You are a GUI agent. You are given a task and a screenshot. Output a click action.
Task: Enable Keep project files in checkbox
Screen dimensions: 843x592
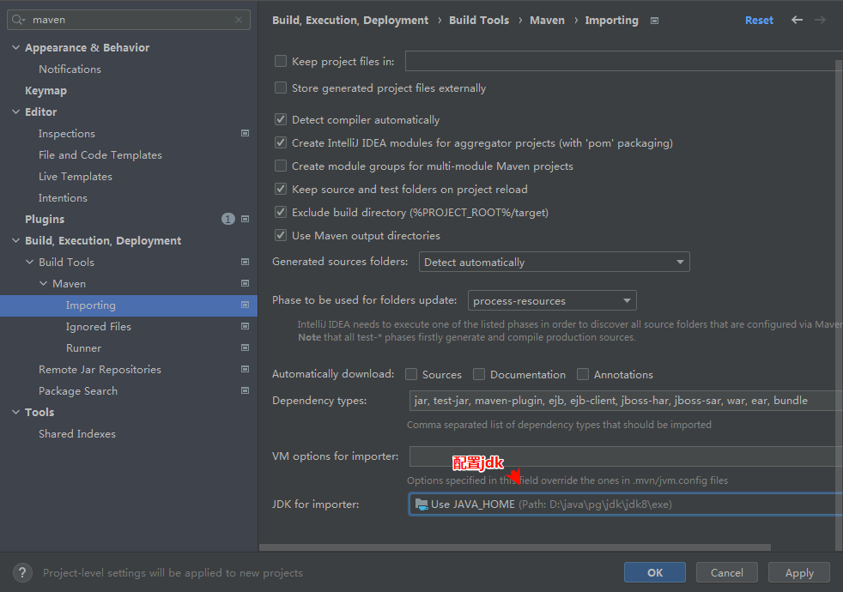coord(281,61)
